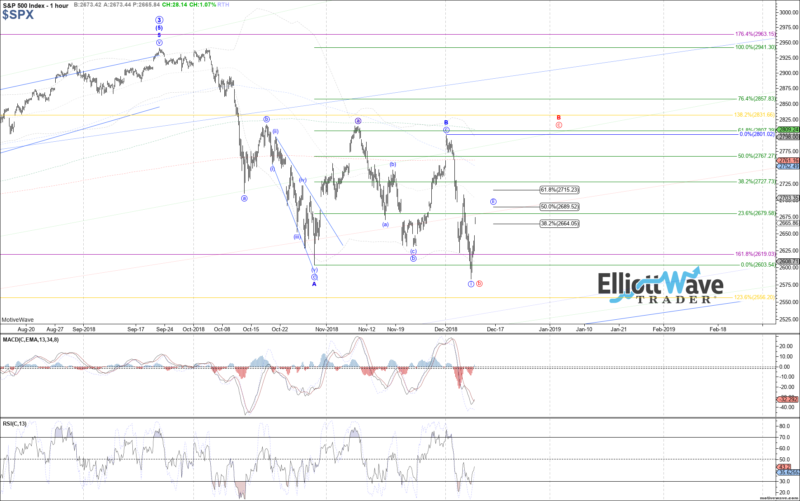800x501 pixels.
Task: Click the -40.00 MACD scale value
Action: (787, 407)
